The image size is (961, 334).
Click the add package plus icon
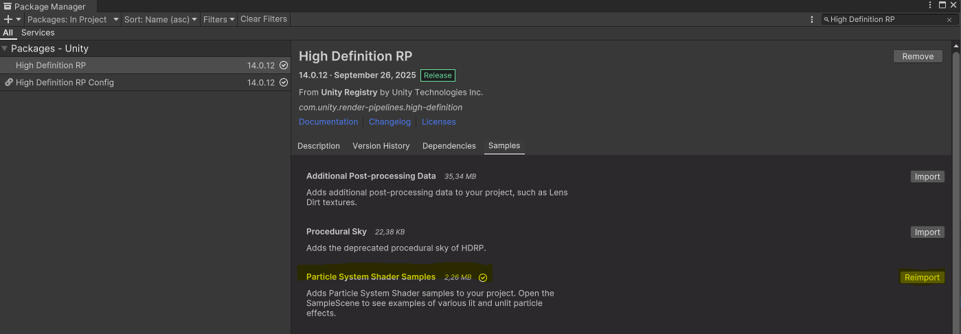(x=8, y=19)
